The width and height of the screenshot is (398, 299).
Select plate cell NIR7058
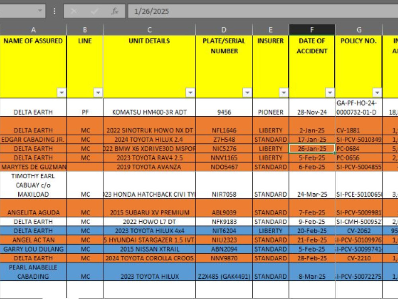(x=224, y=185)
